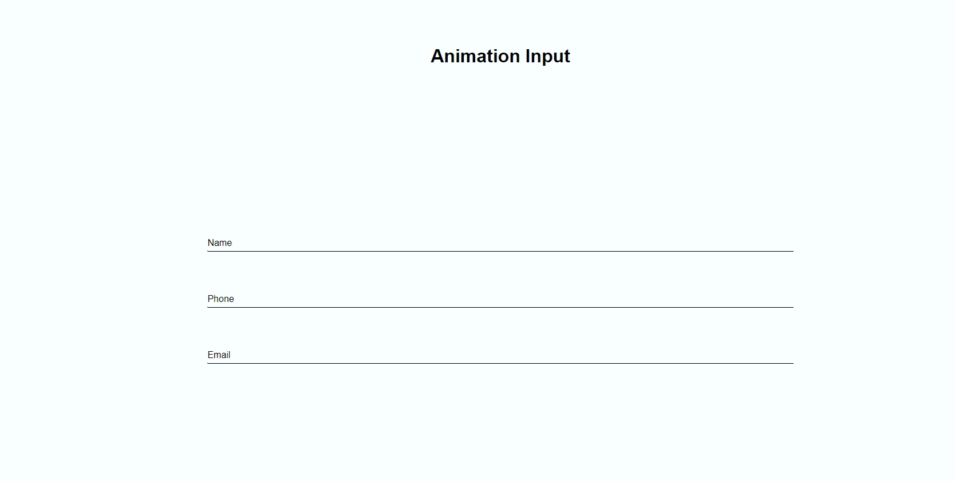Place cursor in the first form field
Viewport: 955px width, 481px height.
[x=500, y=243]
